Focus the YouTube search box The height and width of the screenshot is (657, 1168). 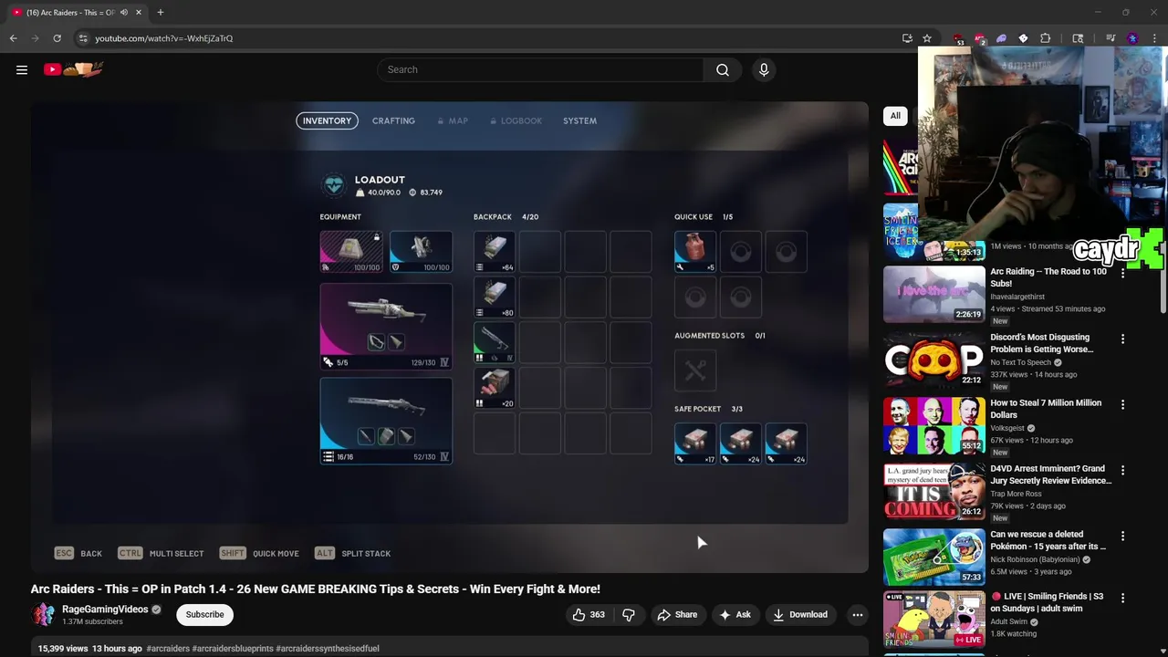[540, 69]
